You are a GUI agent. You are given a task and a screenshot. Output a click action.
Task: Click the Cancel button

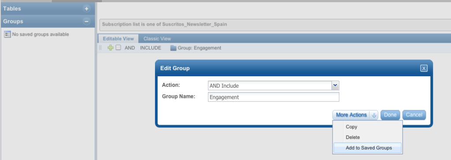tap(414, 115)
